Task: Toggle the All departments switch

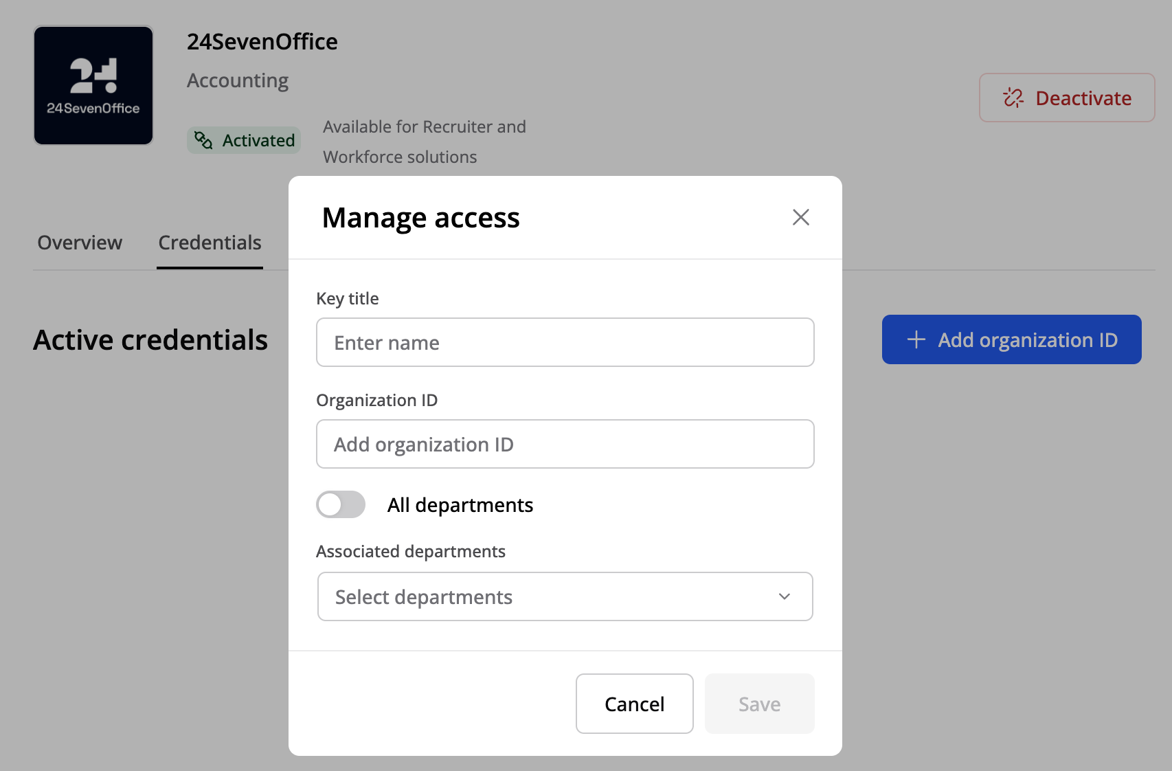Action: pos(341,504)
